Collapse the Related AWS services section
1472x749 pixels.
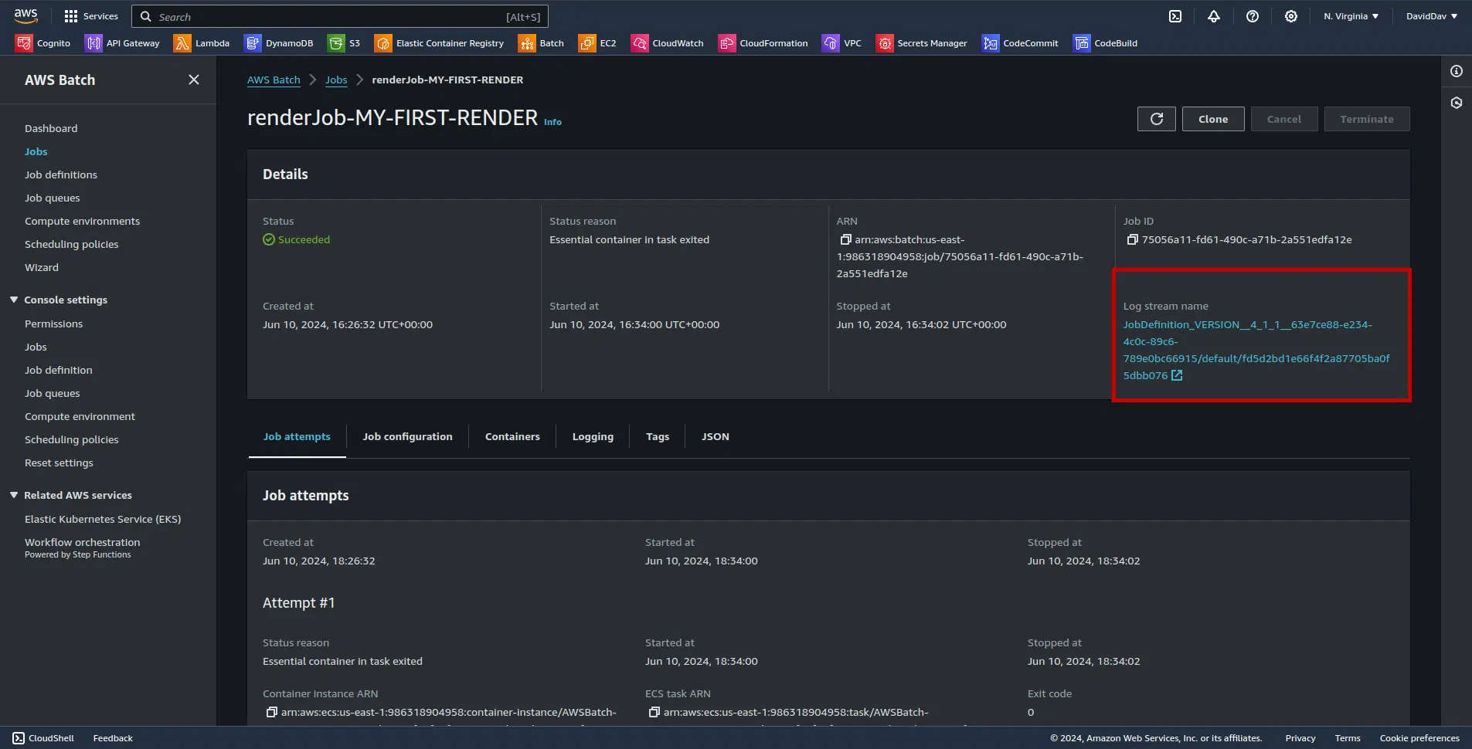14,495
